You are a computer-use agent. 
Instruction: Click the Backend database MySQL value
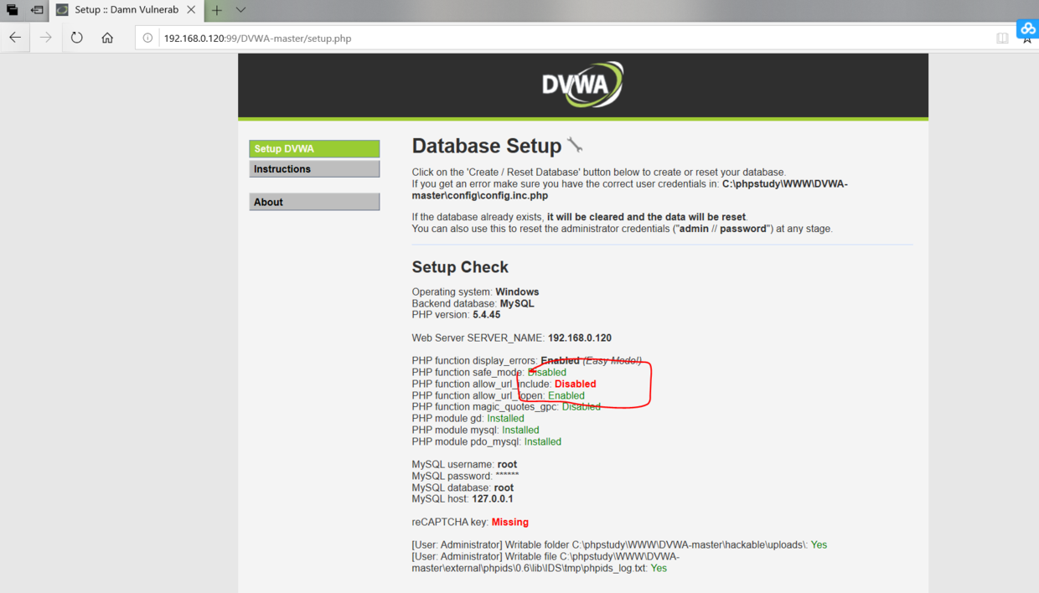tap(517, 303)
